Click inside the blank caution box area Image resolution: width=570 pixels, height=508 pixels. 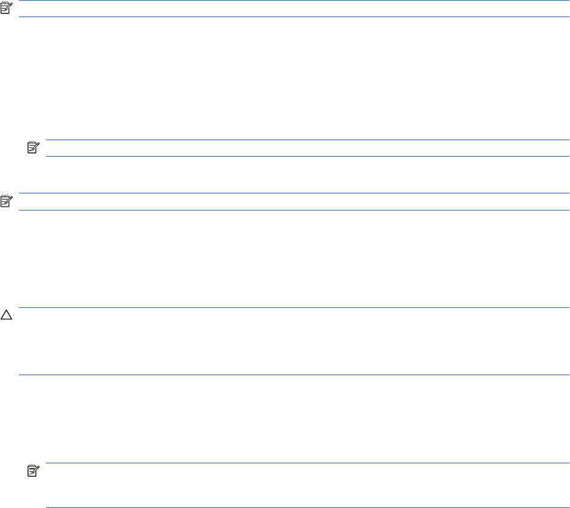click(294, 341)
